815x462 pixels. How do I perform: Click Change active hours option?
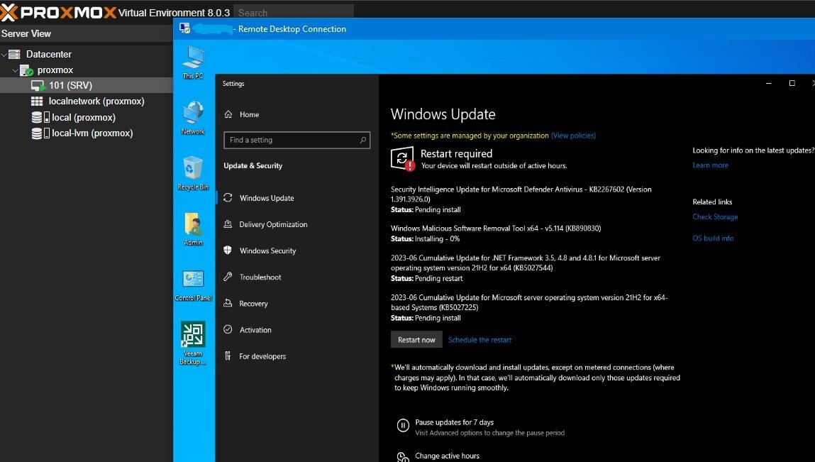(x=447, y=456)
